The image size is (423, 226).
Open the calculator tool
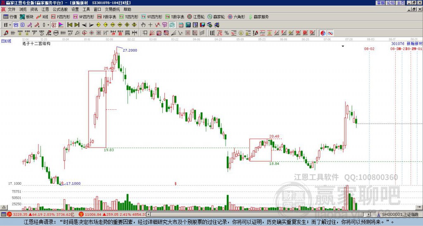[x=188, y=25]
